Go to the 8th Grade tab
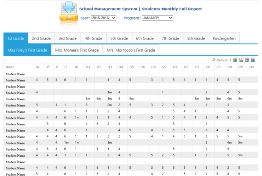Screen dimensions: 262x176 [x=196, y=38]
